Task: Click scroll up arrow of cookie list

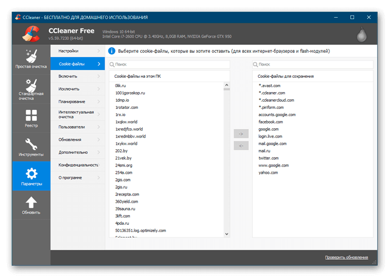Action: click(x=227, y=85)
